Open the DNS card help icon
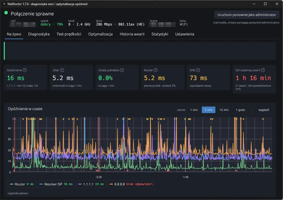The width and height of the screenshot is (283, 200). point(198,70)
